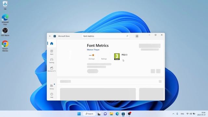Open Google Chrome desktop shortcut
This screenshot has width=208, height=117.
click(x=5, y=46)
